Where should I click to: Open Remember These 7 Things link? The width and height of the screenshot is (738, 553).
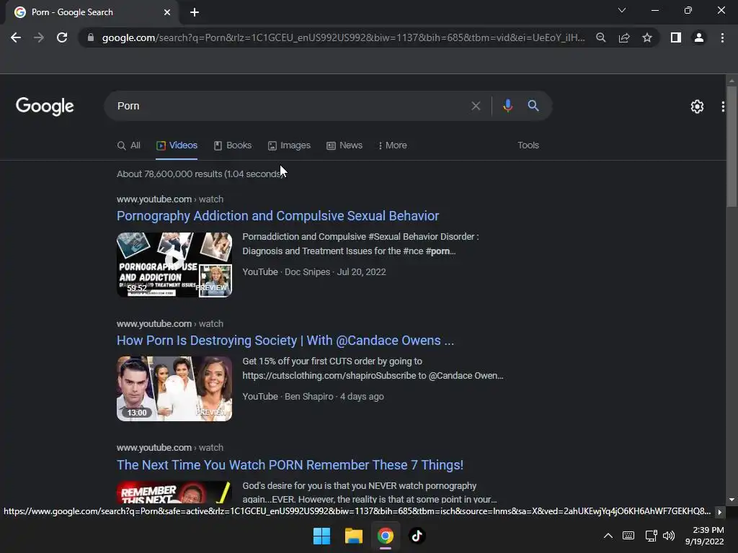[x=290, y=465]
